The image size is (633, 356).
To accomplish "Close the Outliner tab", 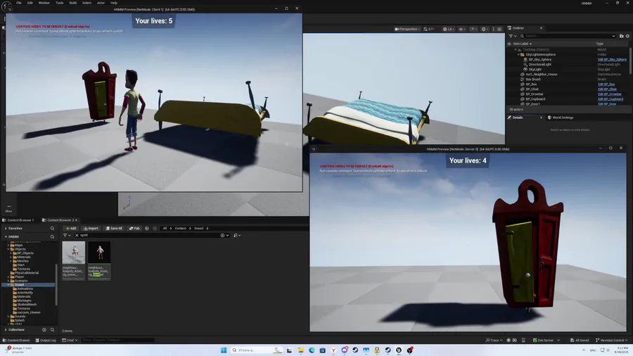I will (x=541, y=28).
